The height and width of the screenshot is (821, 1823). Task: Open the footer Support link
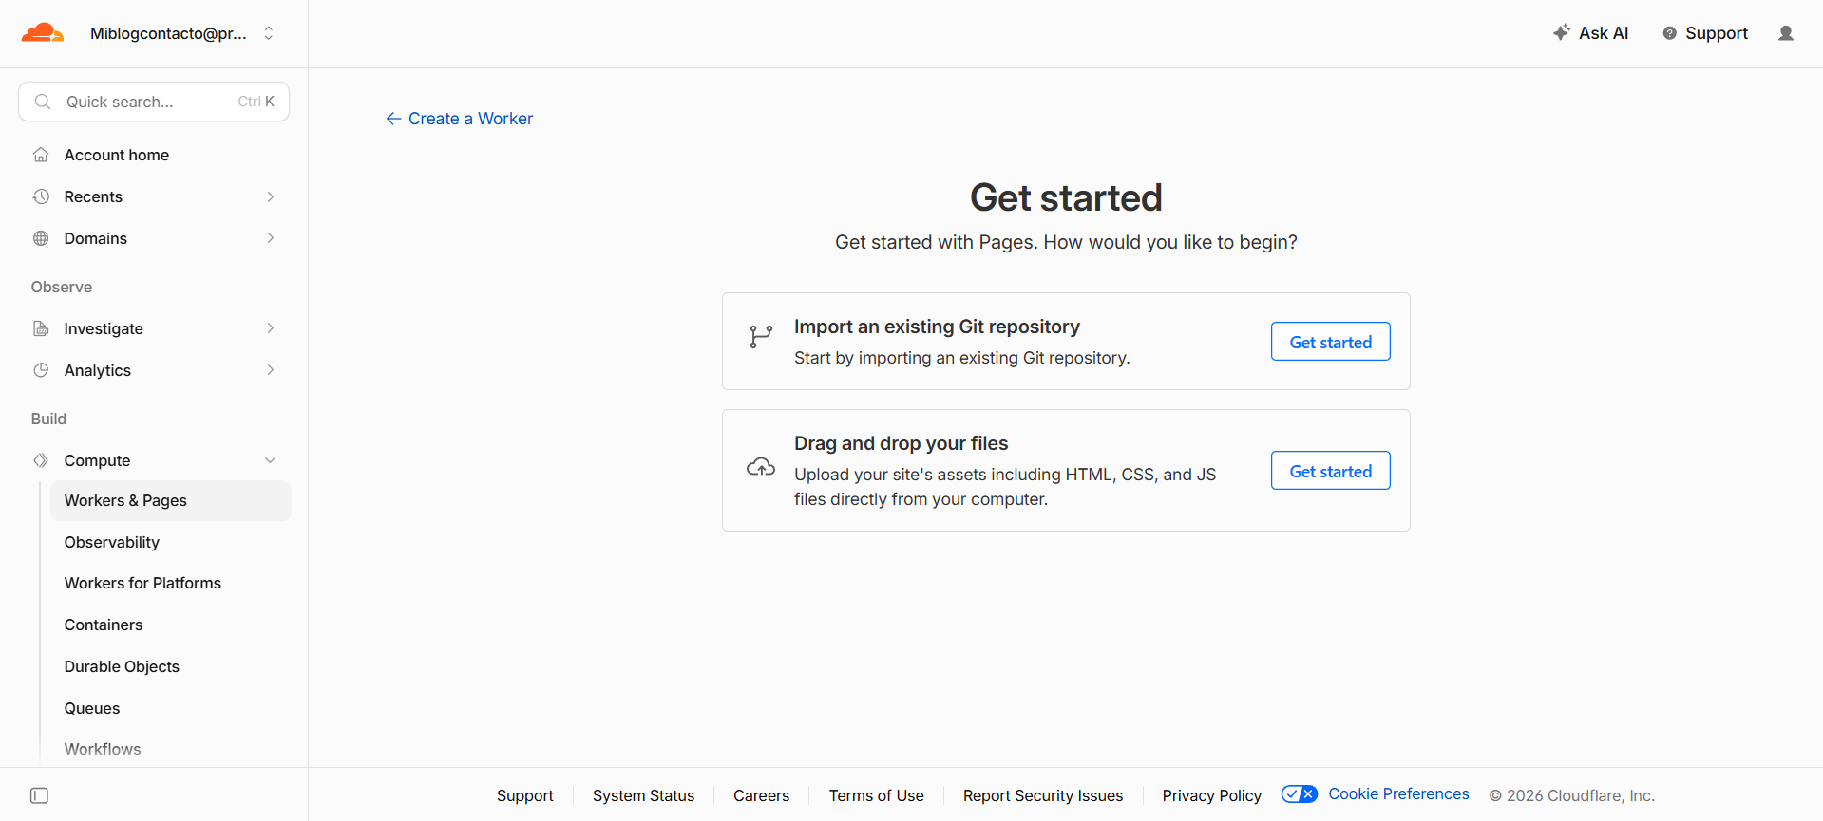click(x=524, y=795)
